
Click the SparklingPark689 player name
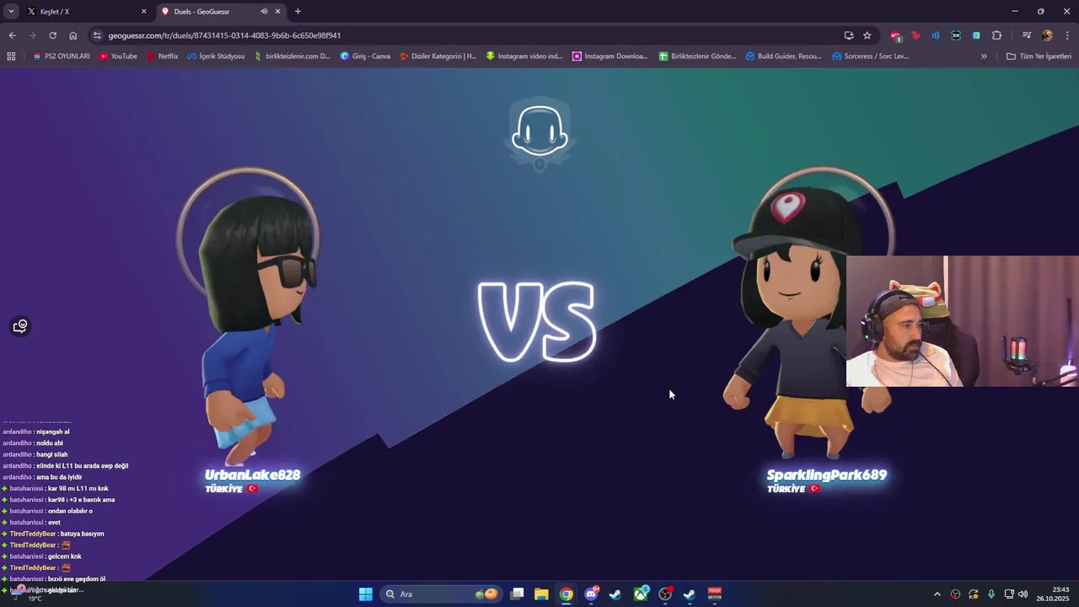tap(826, 475)
